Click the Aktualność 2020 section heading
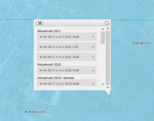The width and height of the screenshot is (154, 121). click(x=49, y=65)
